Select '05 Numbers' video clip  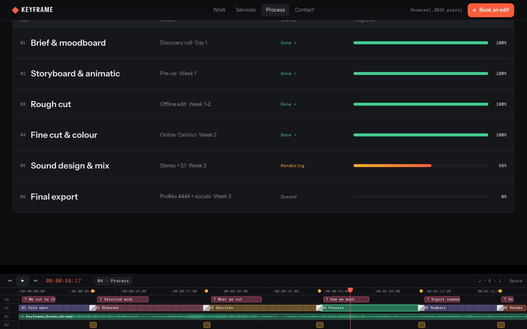(461, 308)
